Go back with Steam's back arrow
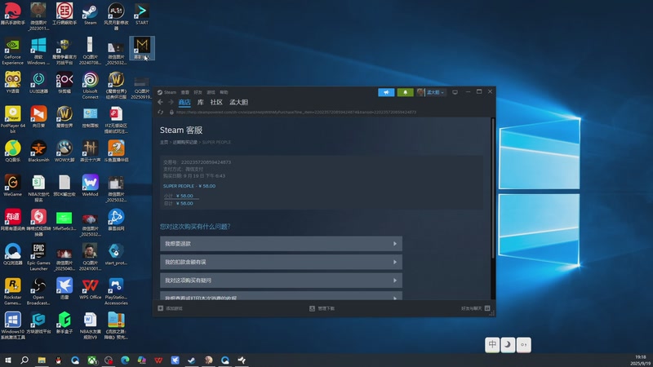653x367 pixels. (160, 102)
